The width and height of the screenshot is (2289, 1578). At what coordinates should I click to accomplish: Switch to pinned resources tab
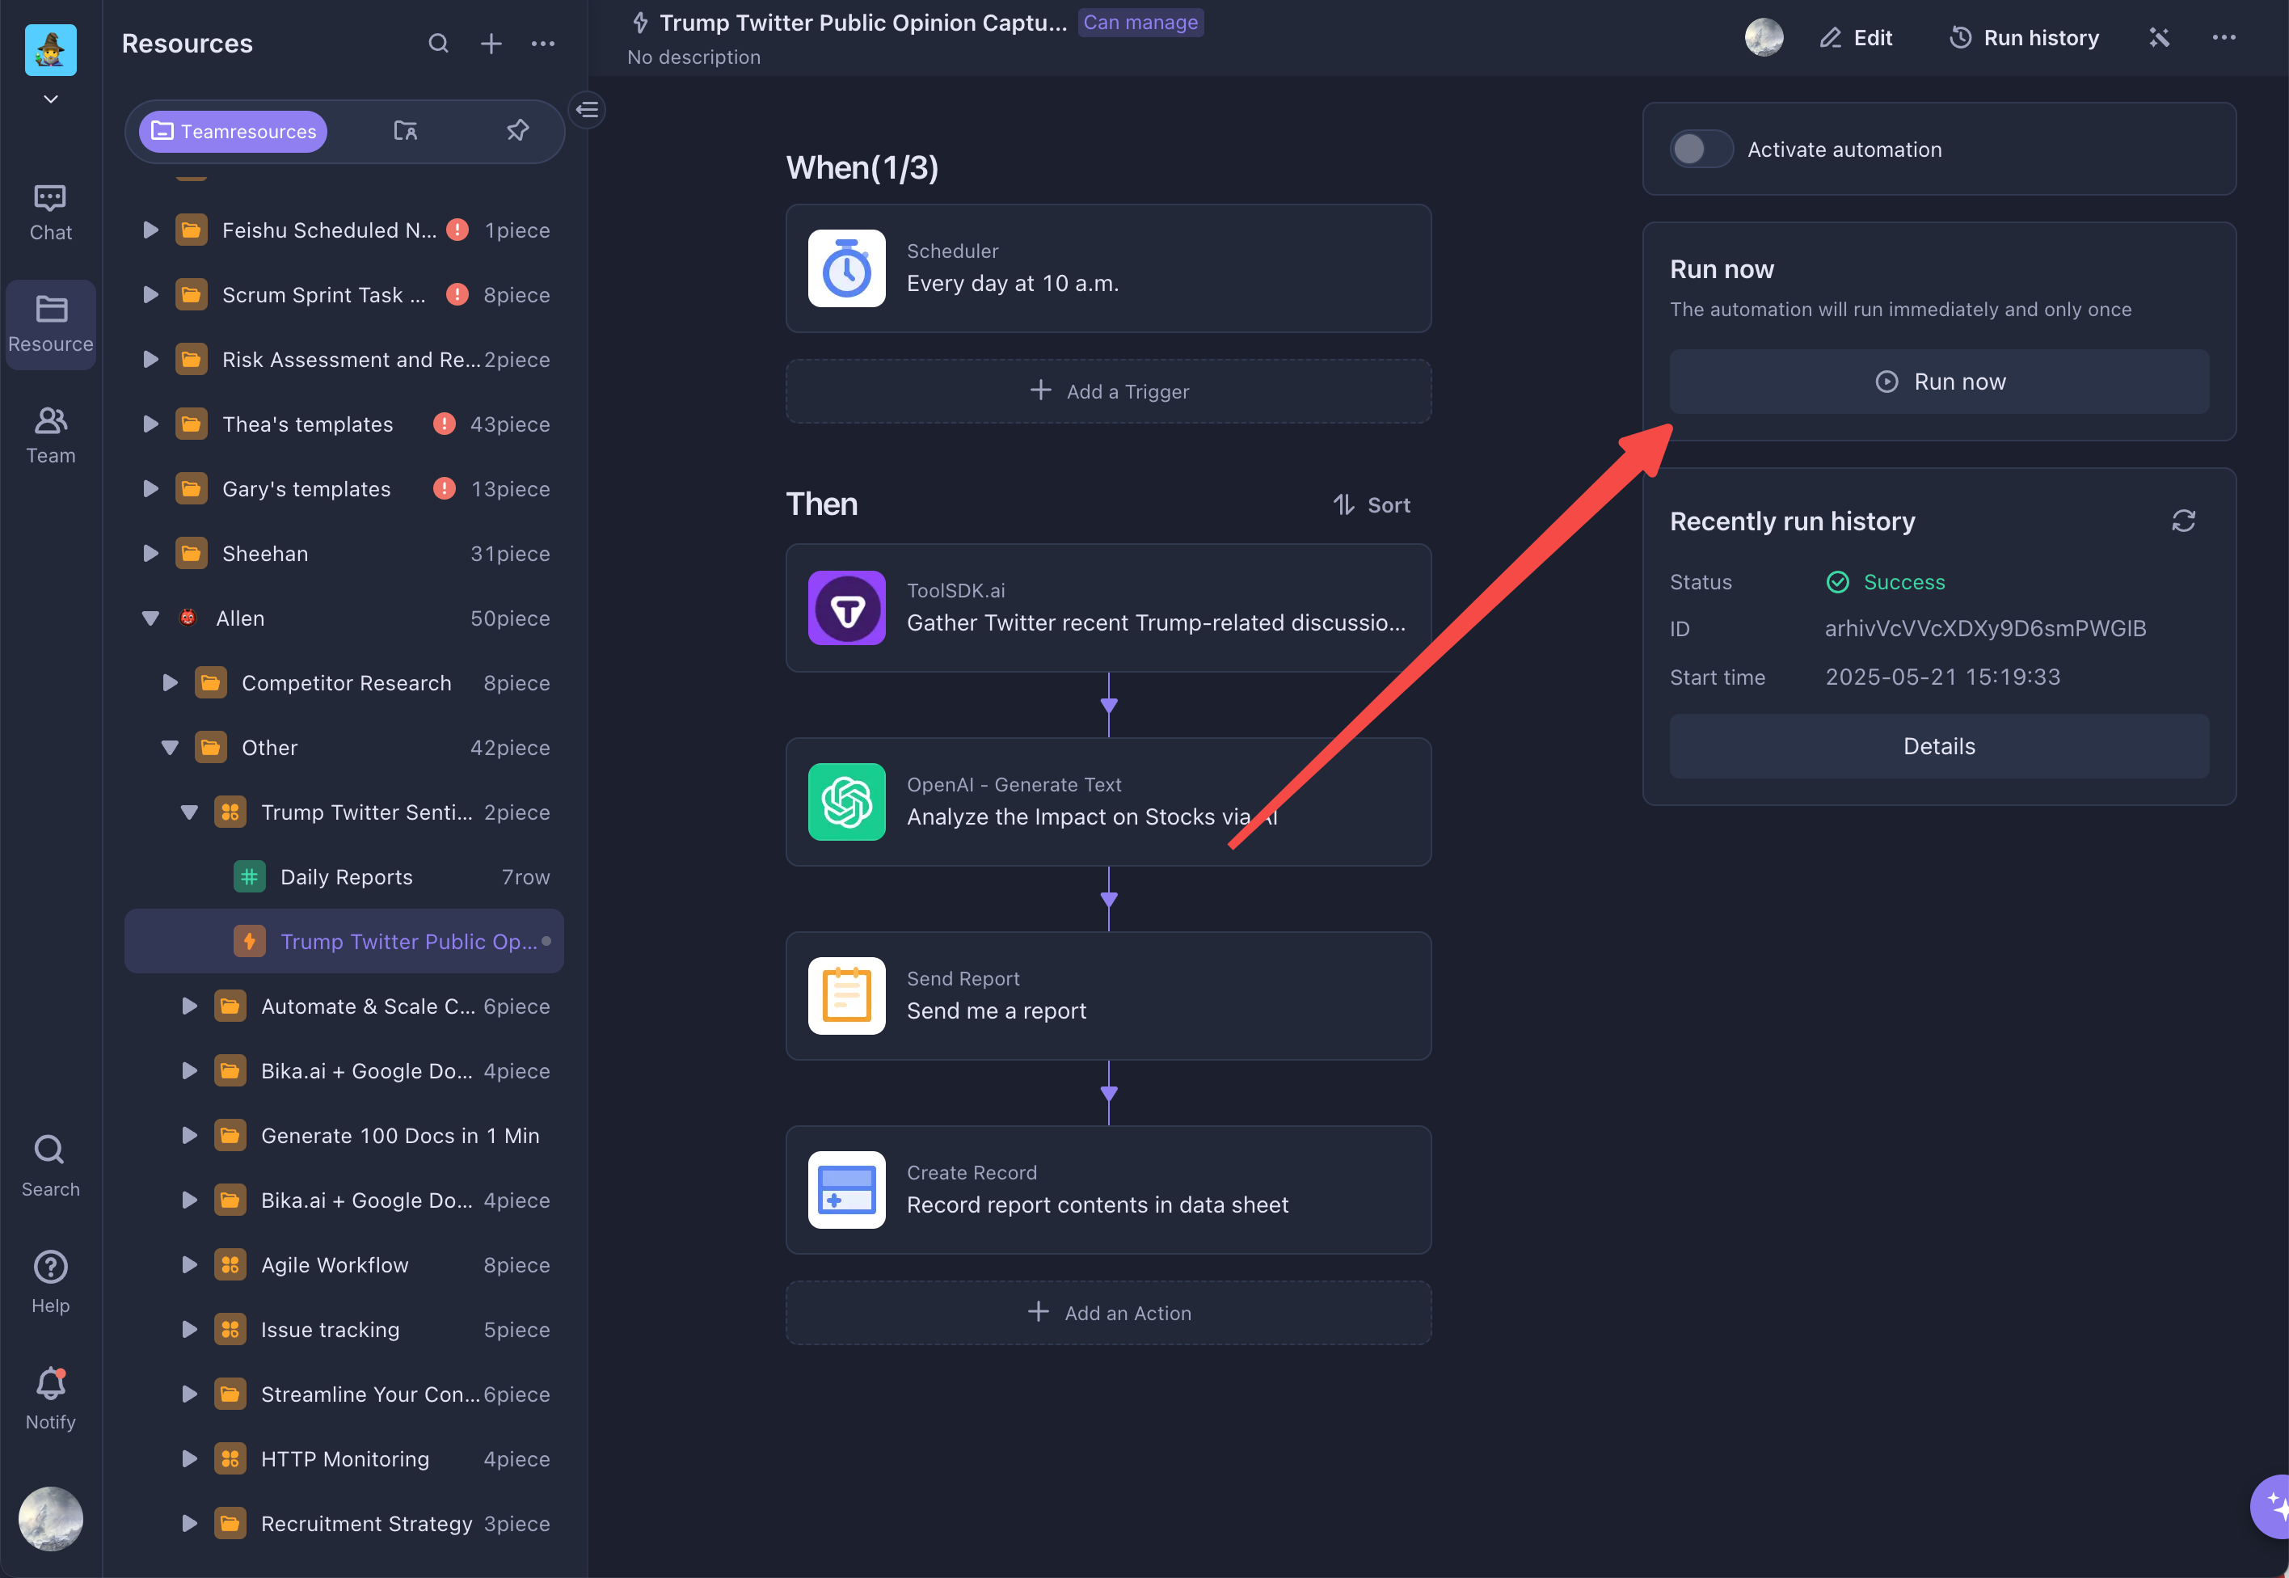(518, 130)
